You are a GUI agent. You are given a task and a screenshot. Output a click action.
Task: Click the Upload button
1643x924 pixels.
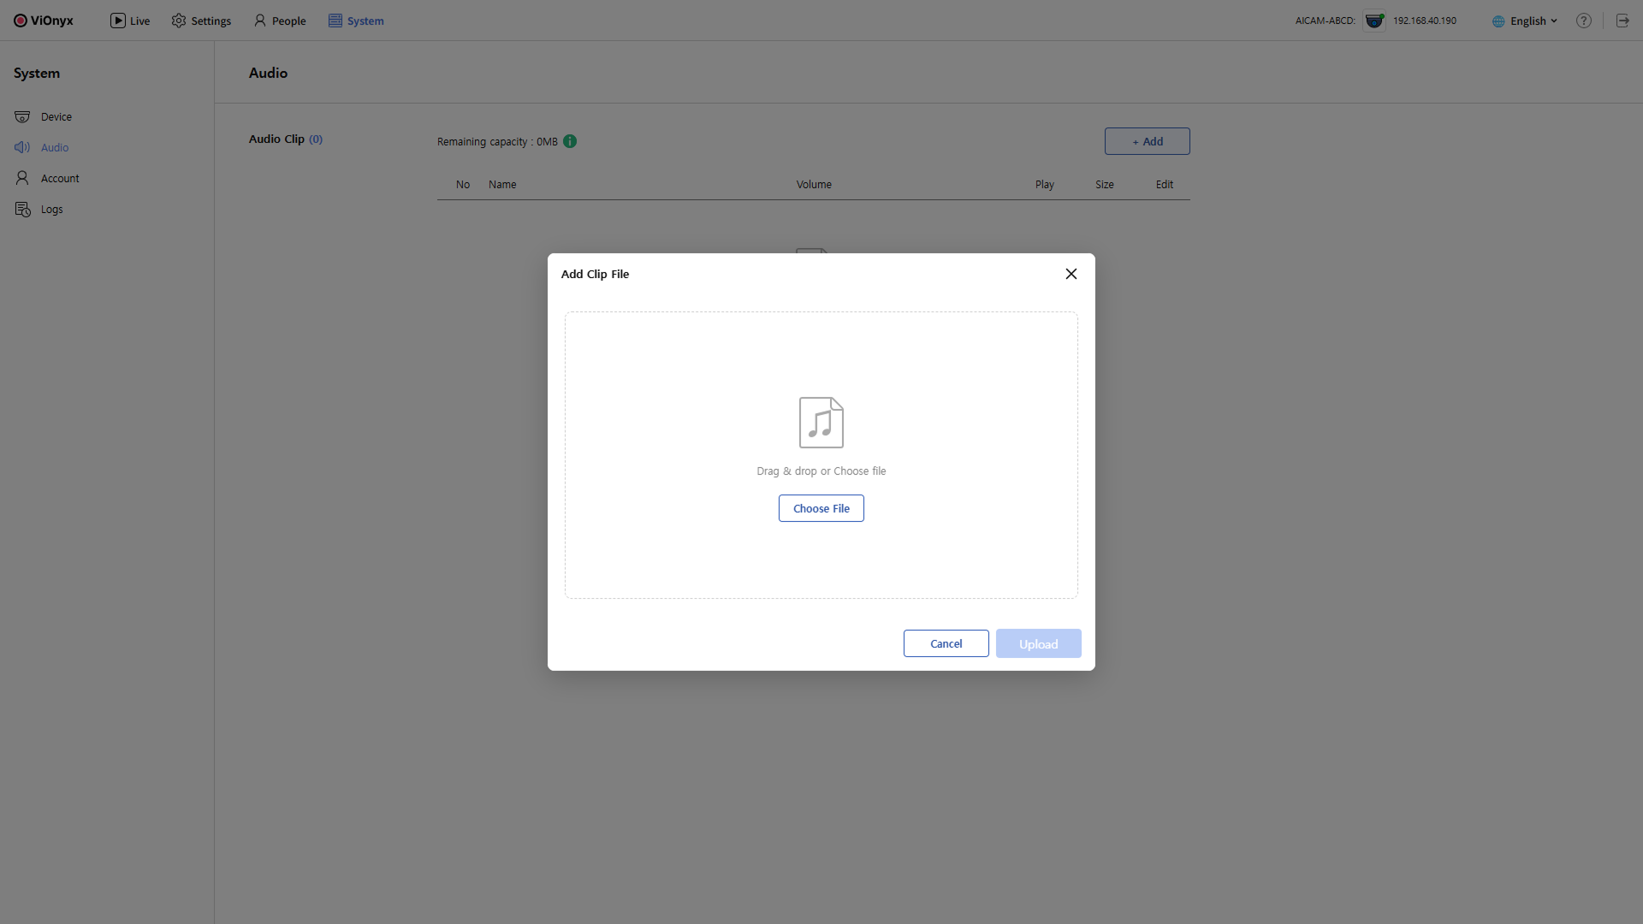click(x=1038, y=643)
